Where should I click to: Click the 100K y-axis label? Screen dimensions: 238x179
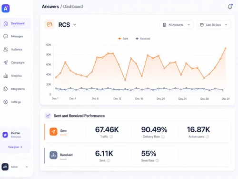[48, 45]
